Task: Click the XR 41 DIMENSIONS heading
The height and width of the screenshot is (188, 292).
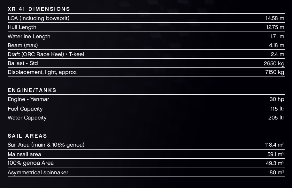Action: 39,9
